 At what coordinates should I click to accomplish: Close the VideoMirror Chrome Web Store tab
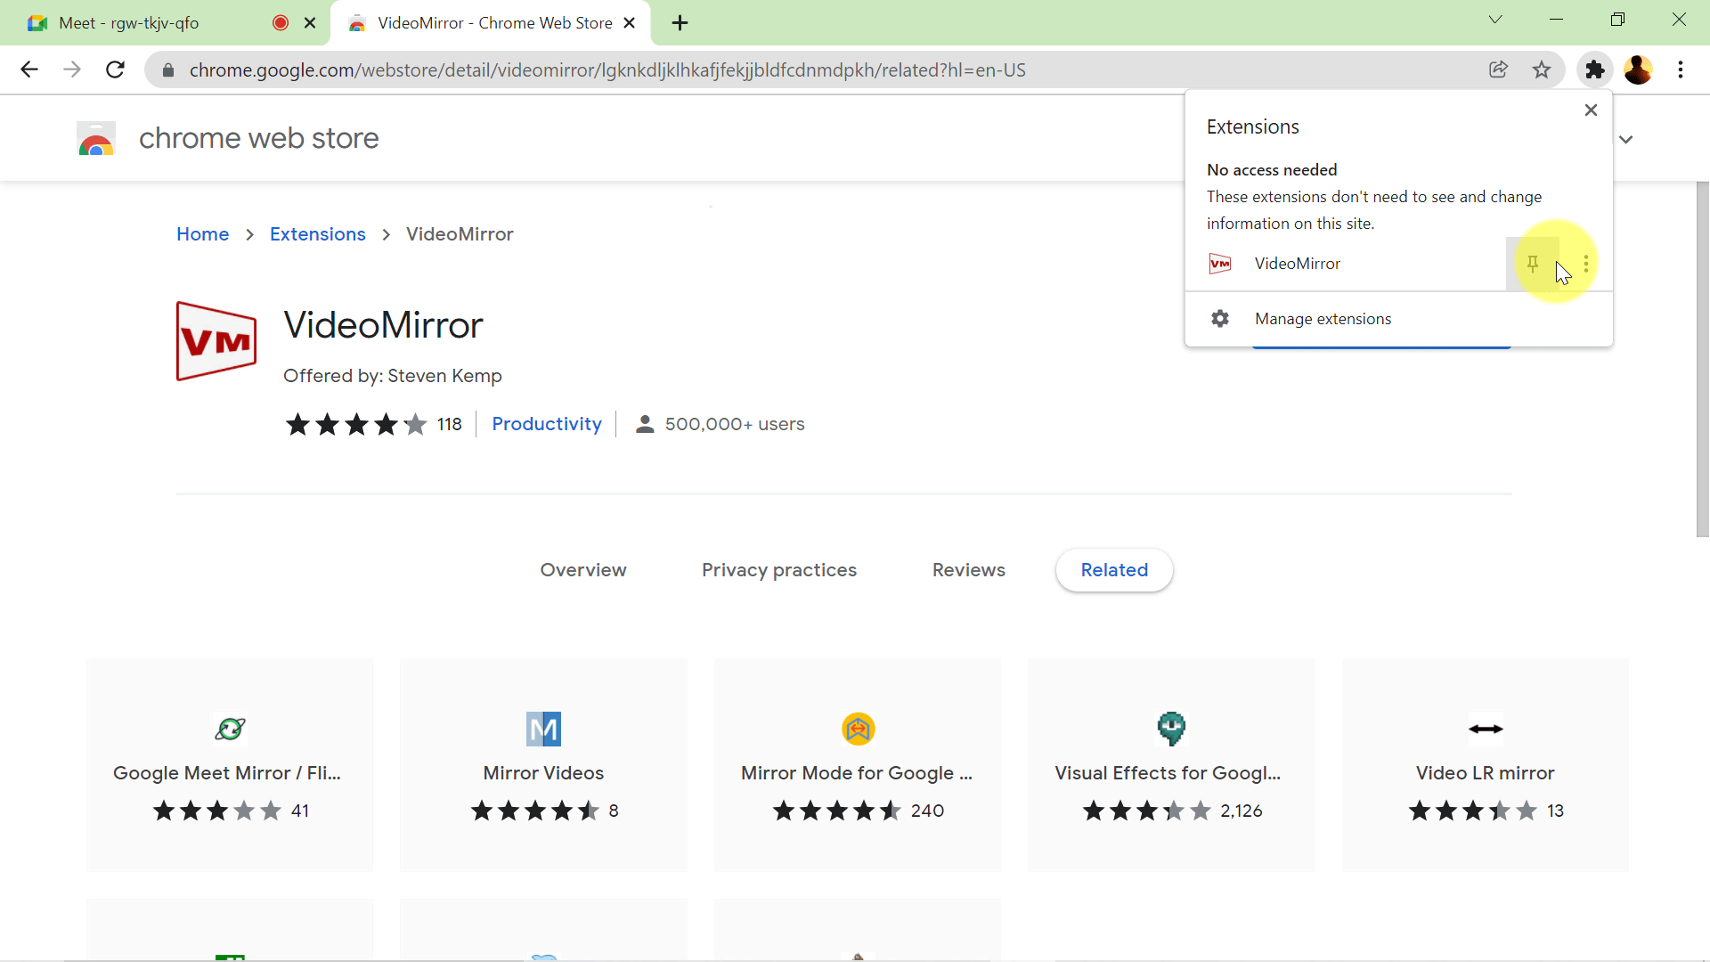click(x=630, y=23)
